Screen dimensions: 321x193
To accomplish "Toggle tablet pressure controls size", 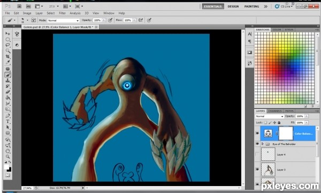I will pyautogui.click(x=149, y=20).
